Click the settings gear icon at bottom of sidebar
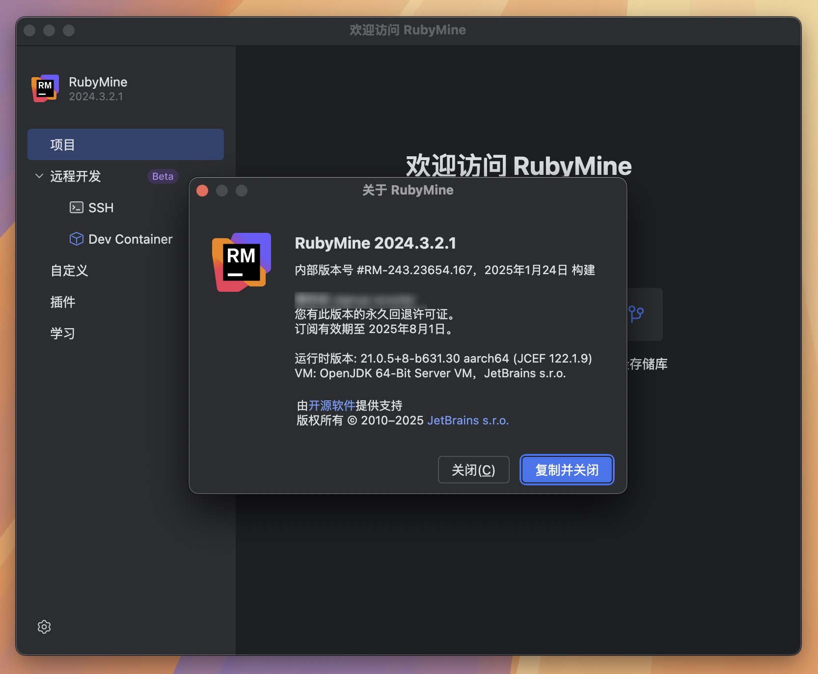 (44, 627)
